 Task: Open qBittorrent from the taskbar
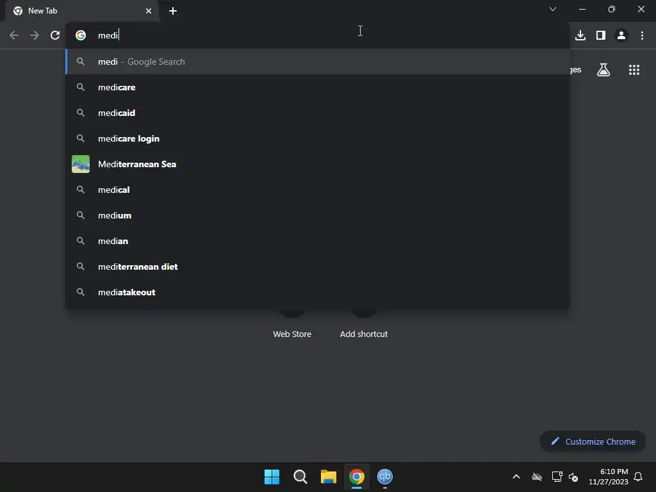pos(385,477)
